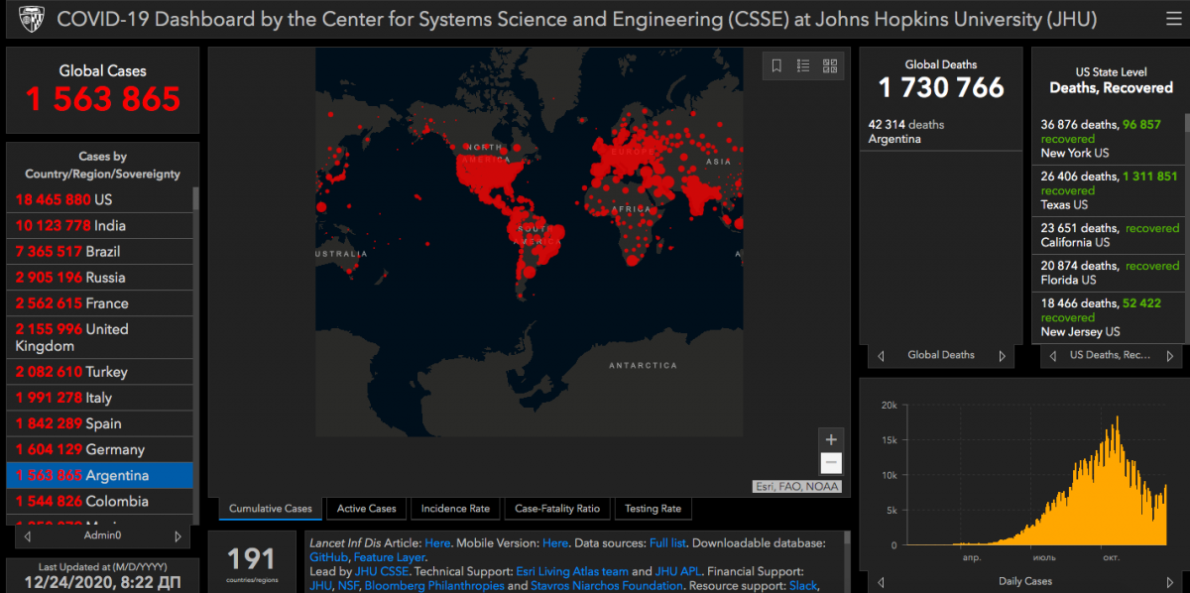Open the GitHub database link

[x=328, y=557]
